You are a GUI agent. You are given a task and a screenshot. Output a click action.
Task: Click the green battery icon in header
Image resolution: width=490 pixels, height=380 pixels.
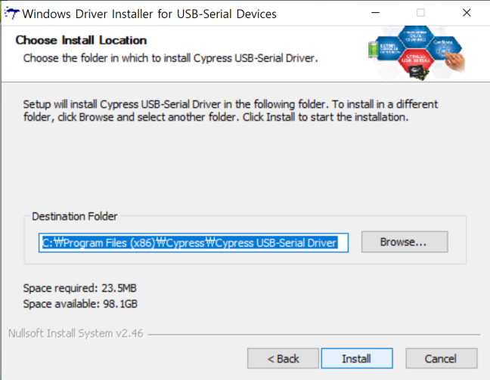click(373, 50)
